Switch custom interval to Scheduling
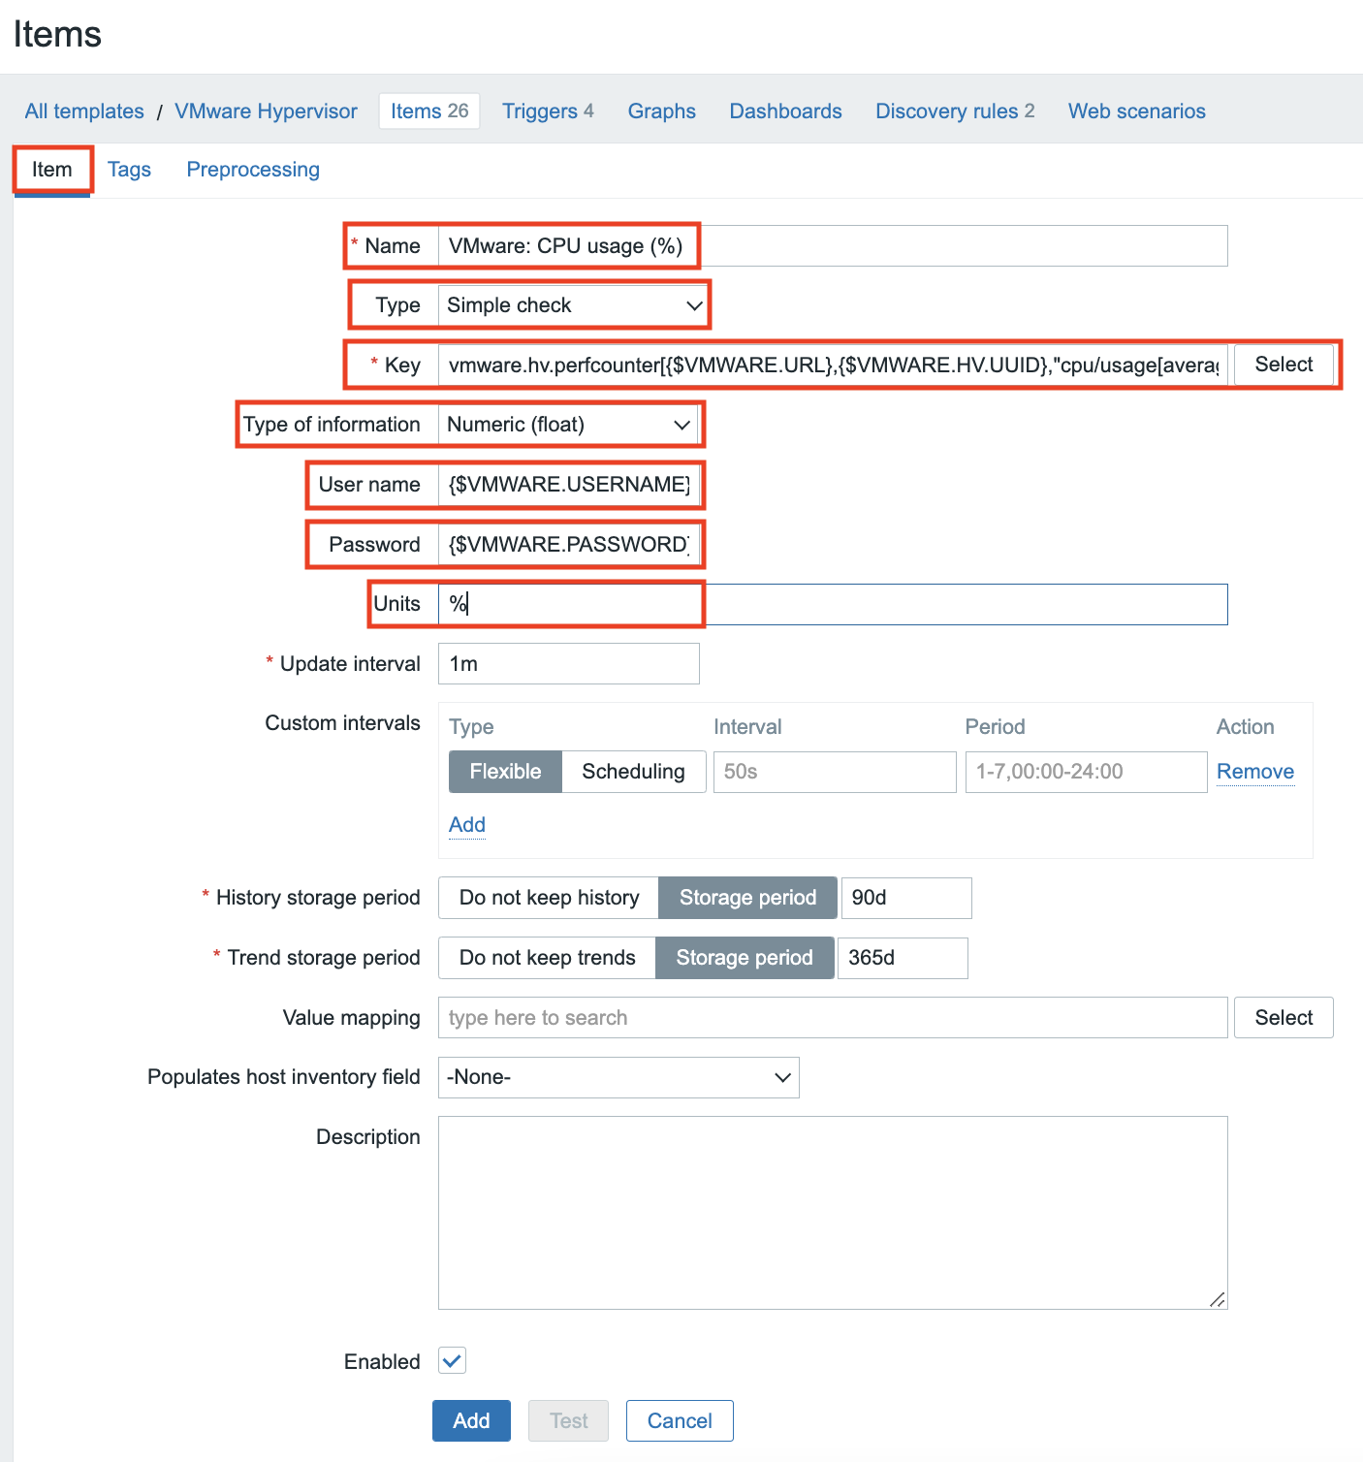Image resolution: width=1363 pixels, height=1462 pixels. click(x=633, y=772)
